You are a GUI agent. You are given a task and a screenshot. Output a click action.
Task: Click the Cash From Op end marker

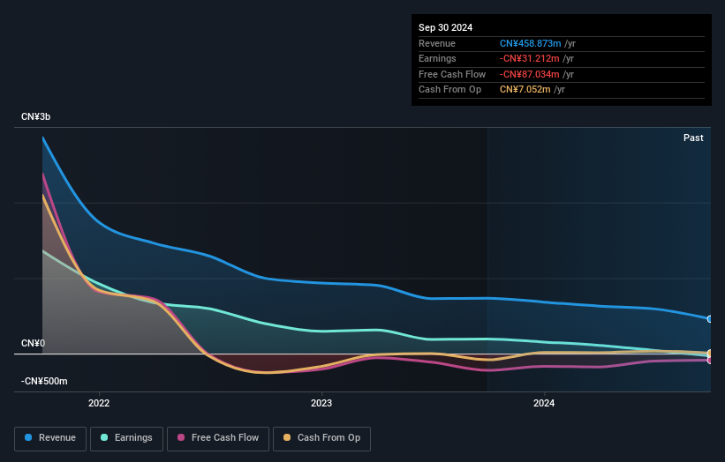tap(709, 353)
